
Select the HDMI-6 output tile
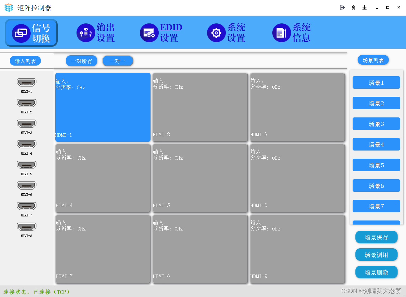pyautogui.click(x=298, y=178)
